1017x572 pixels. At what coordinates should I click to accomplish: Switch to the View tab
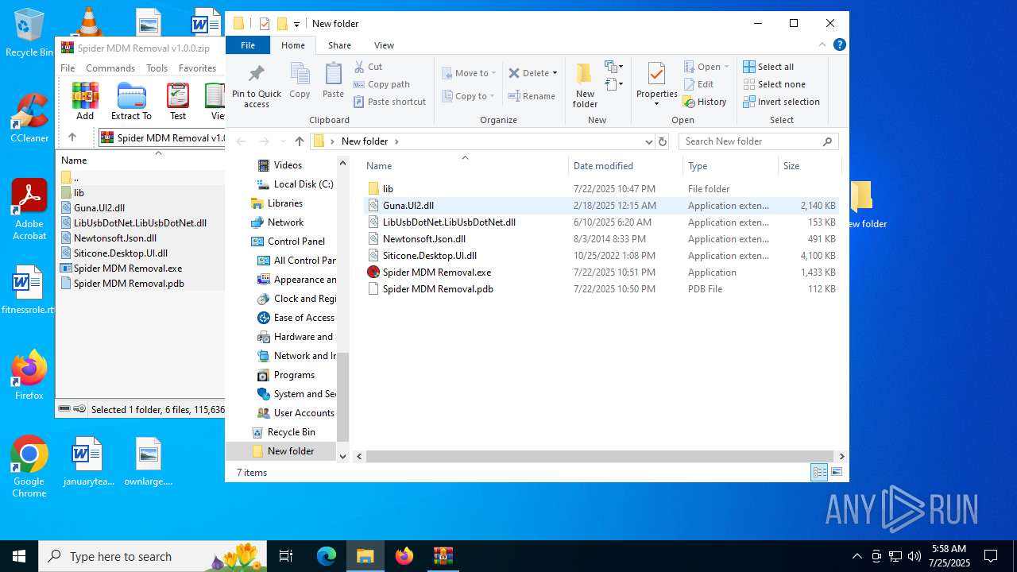(384, 45)
